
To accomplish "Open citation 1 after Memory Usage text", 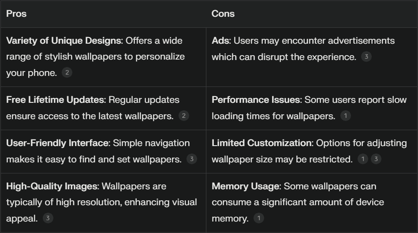I will point(258,218).
